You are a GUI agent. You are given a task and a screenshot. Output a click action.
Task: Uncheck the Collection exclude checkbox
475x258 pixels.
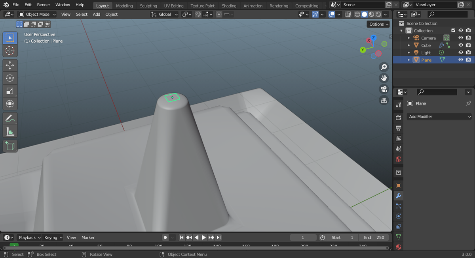tap(453, 30)
